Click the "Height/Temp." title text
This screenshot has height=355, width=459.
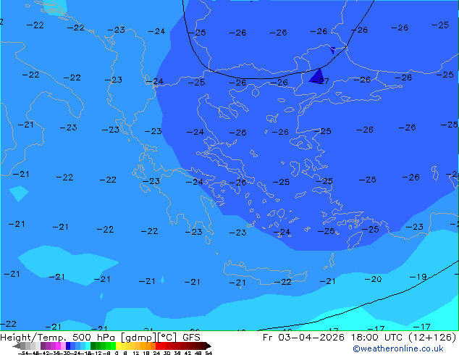point(34,338)
